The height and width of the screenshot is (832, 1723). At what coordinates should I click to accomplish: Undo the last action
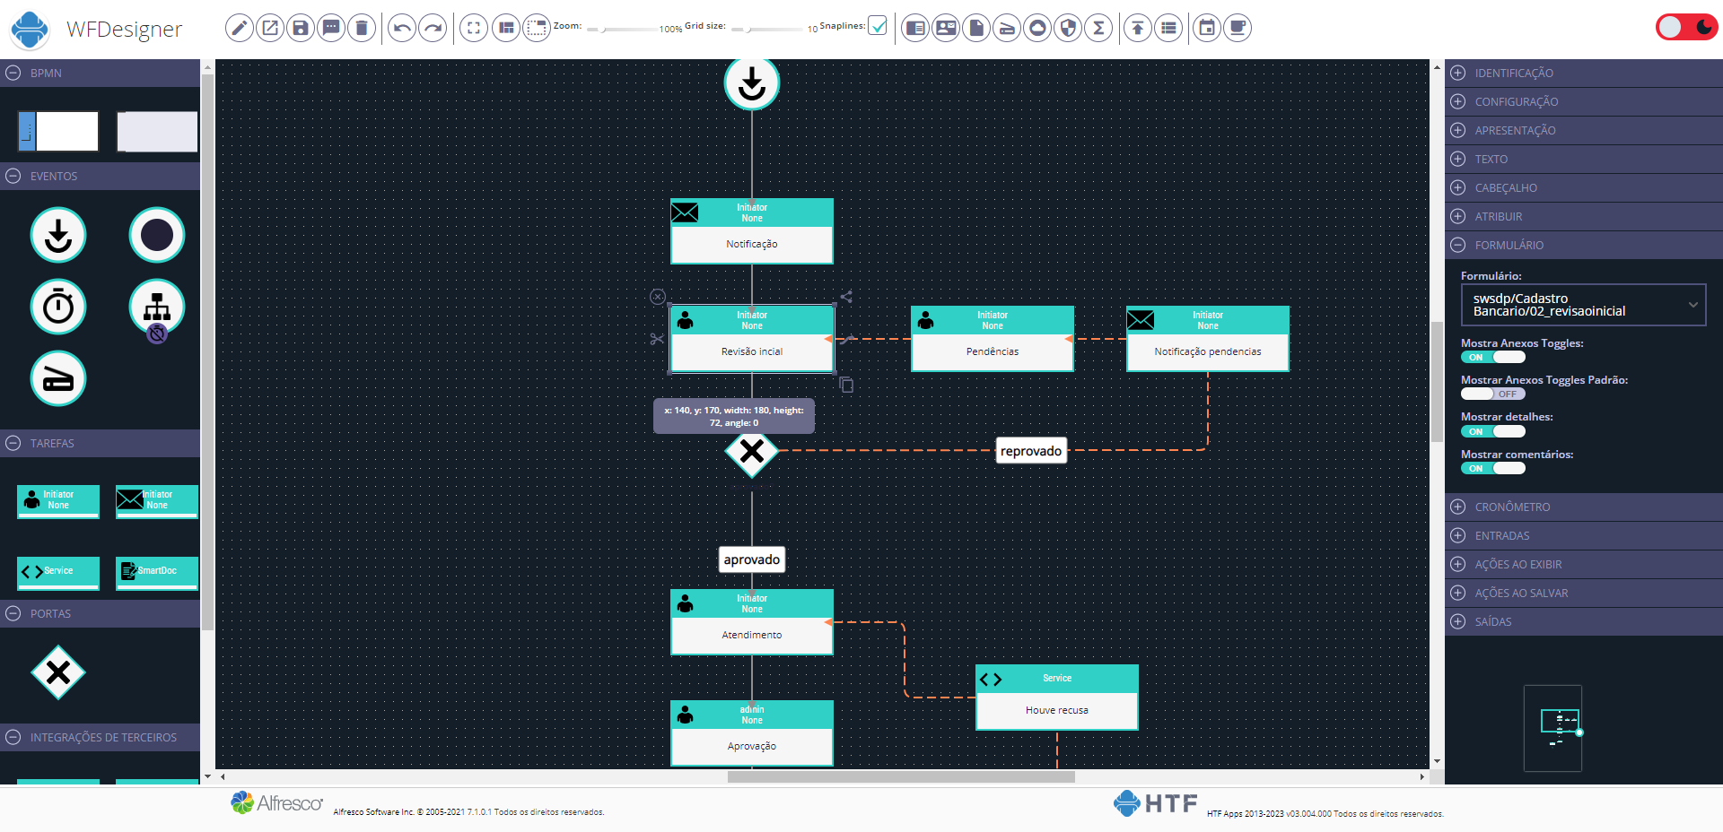point(402,28)
